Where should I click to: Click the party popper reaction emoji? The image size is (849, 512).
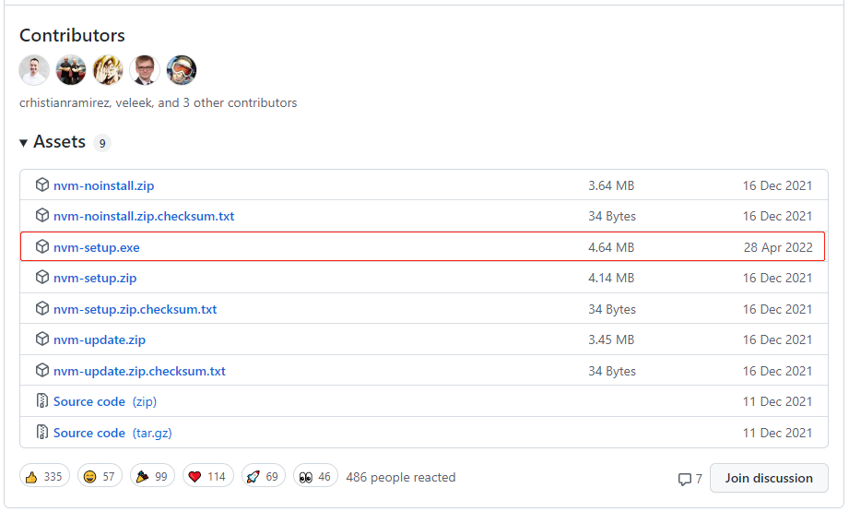[142, 477]
